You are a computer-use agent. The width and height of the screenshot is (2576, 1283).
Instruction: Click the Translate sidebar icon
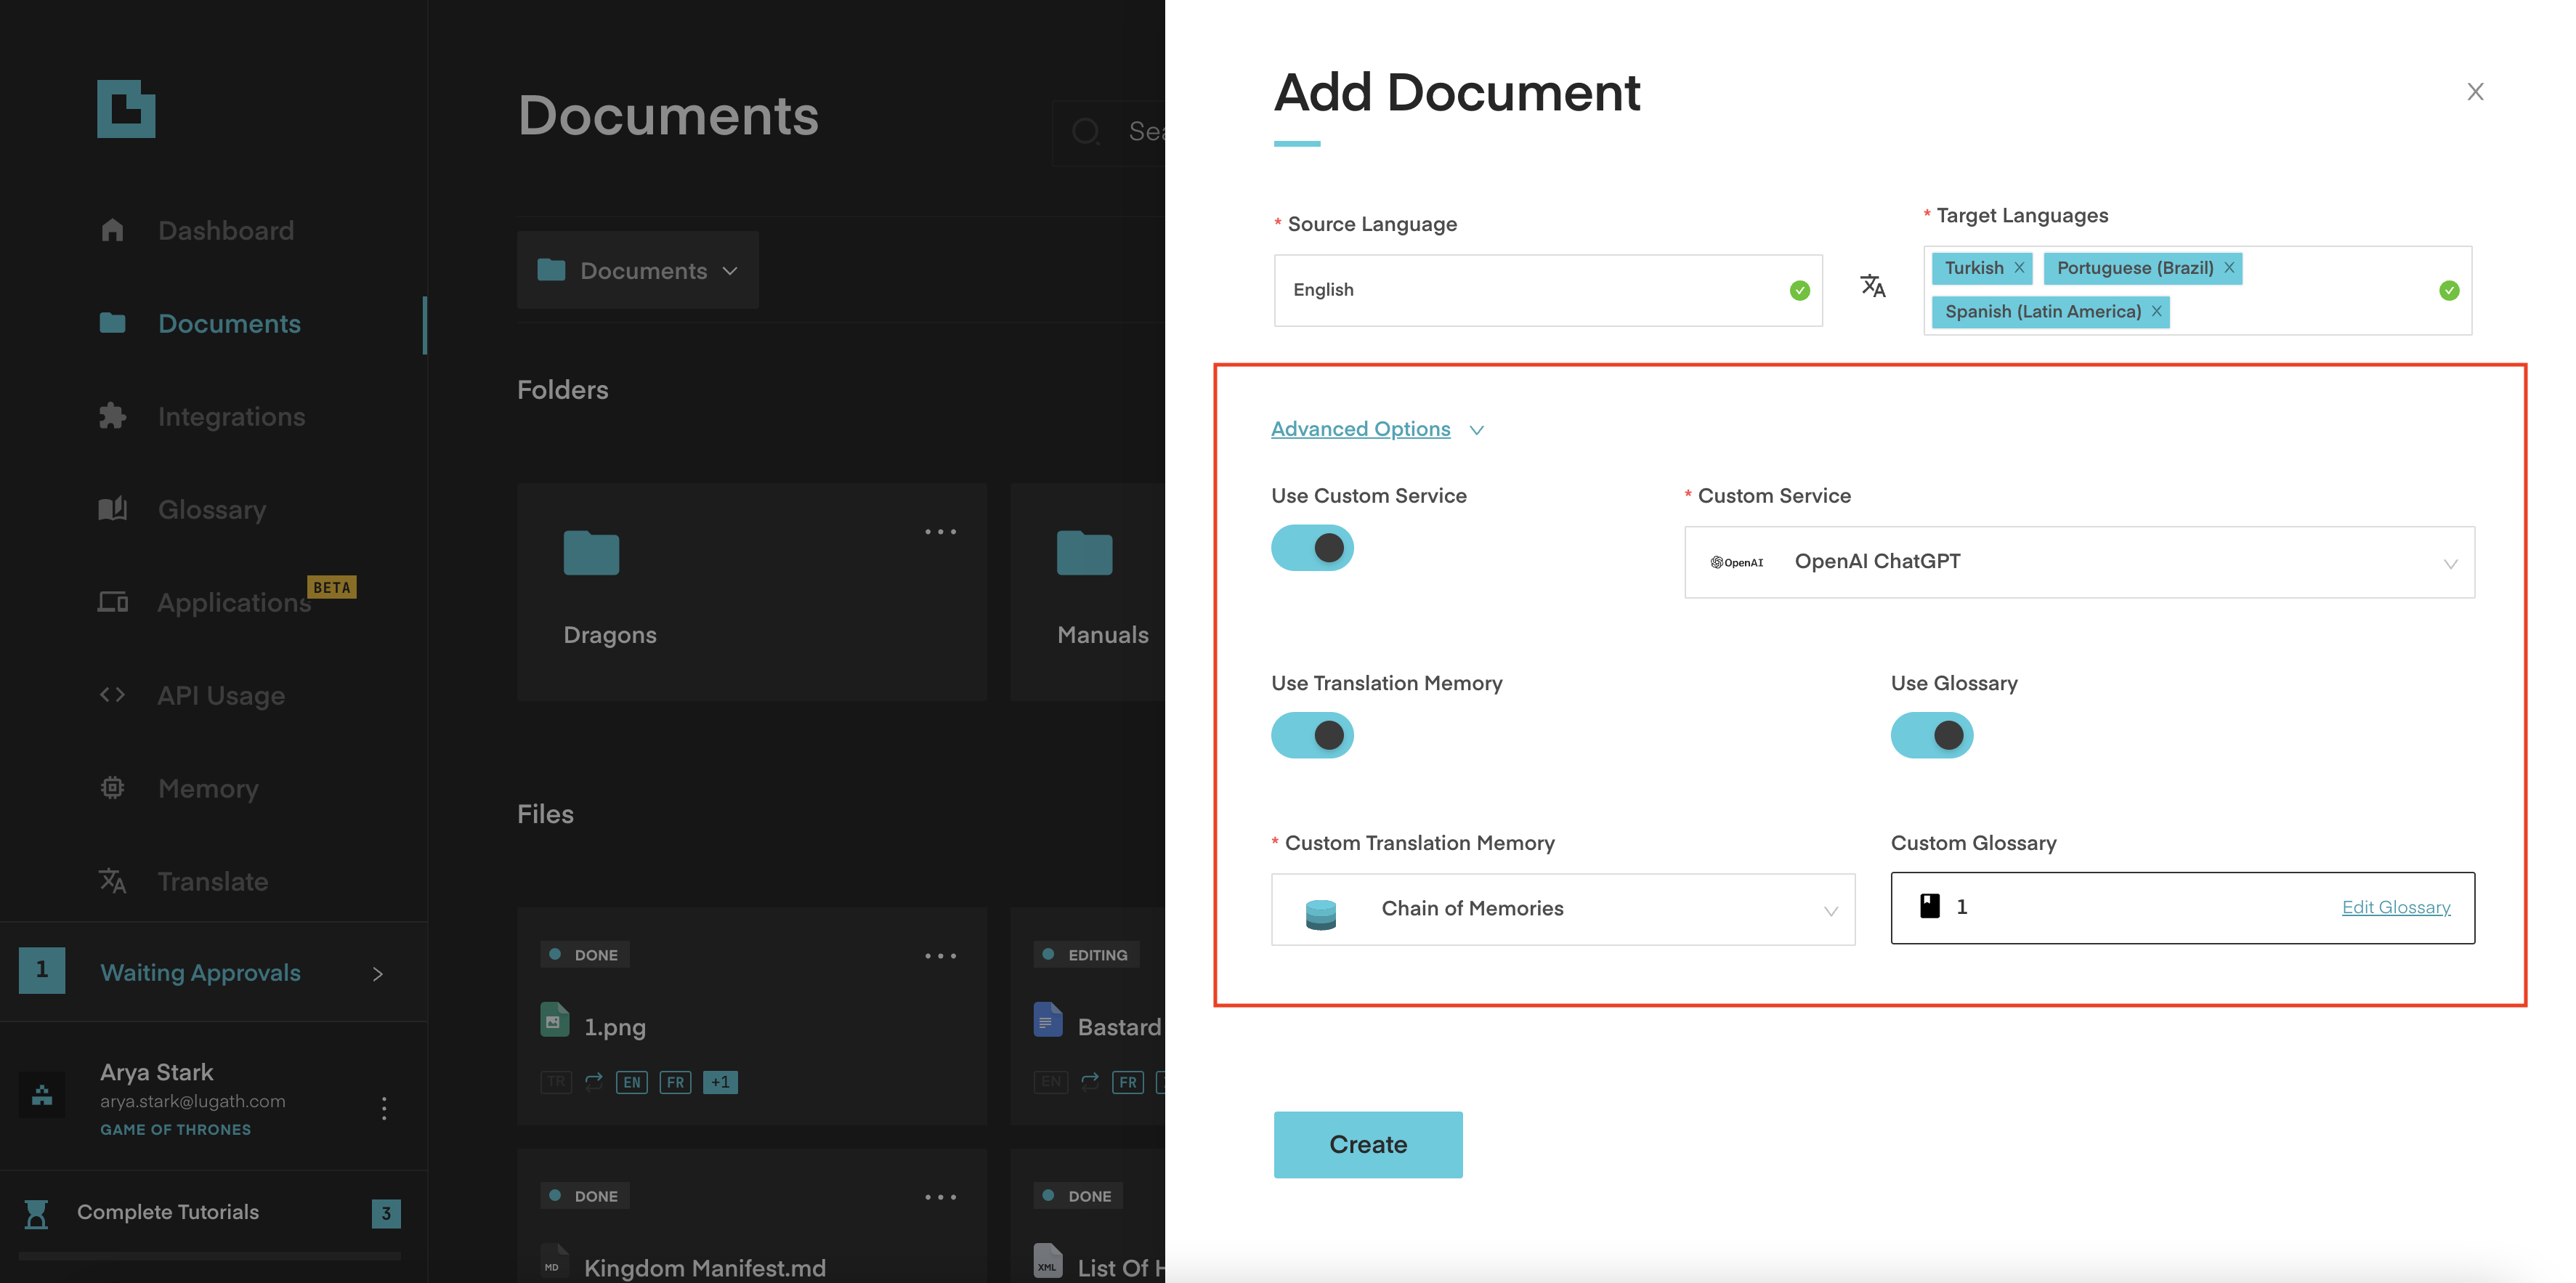pos(112,881)
